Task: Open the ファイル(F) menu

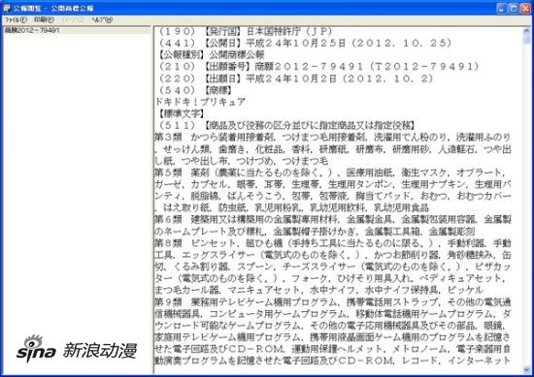Action: pyautogui.click(x=16, y=19)
